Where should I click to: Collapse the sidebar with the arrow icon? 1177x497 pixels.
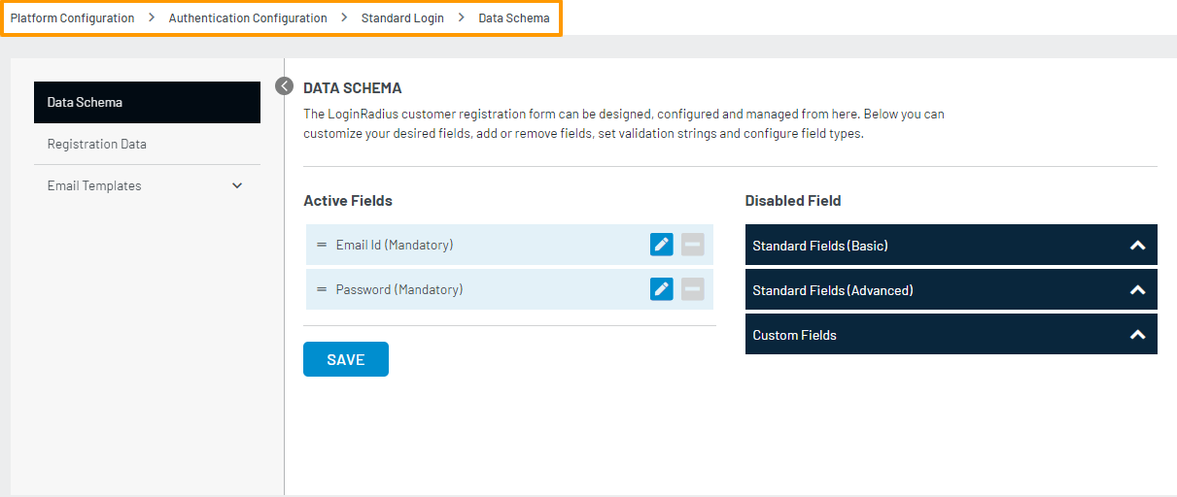284,86
